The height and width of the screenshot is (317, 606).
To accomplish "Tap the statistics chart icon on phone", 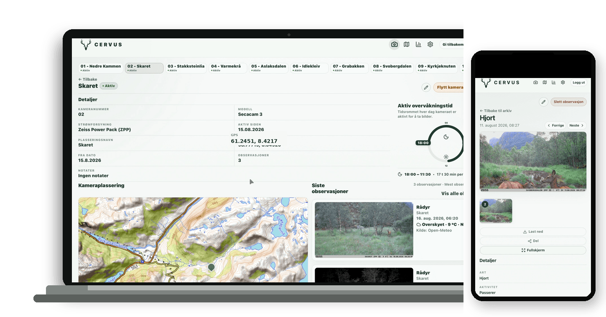I will pos(554,83).
